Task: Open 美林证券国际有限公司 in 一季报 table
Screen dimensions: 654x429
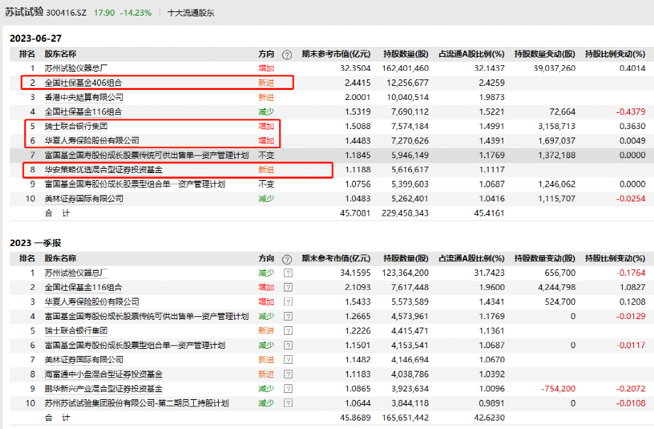Action: coord(84,360)
